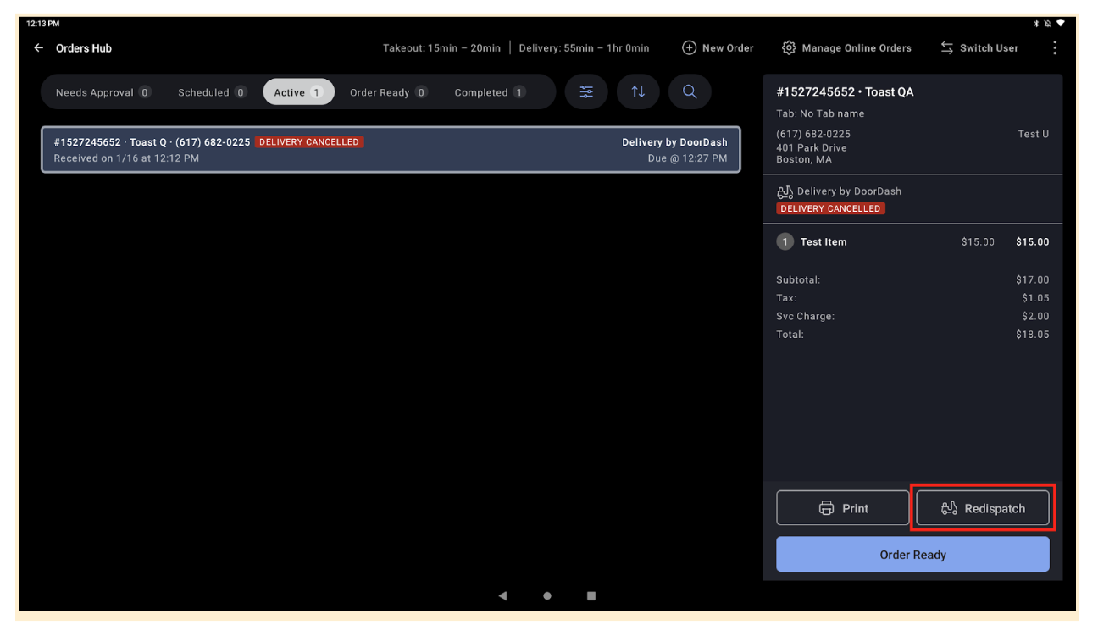The image size is (1098, 625).
Task: Tap the Android home button
Action: pos(546,596)
